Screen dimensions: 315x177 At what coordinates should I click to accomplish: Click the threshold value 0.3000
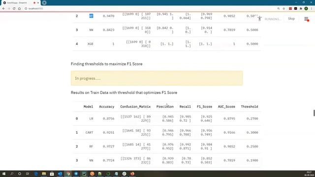coord(252,132)
